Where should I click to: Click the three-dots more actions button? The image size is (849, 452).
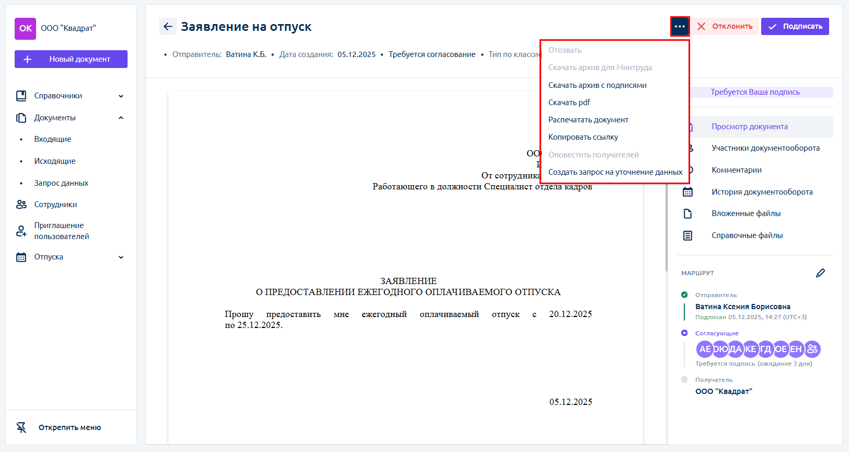680,27
